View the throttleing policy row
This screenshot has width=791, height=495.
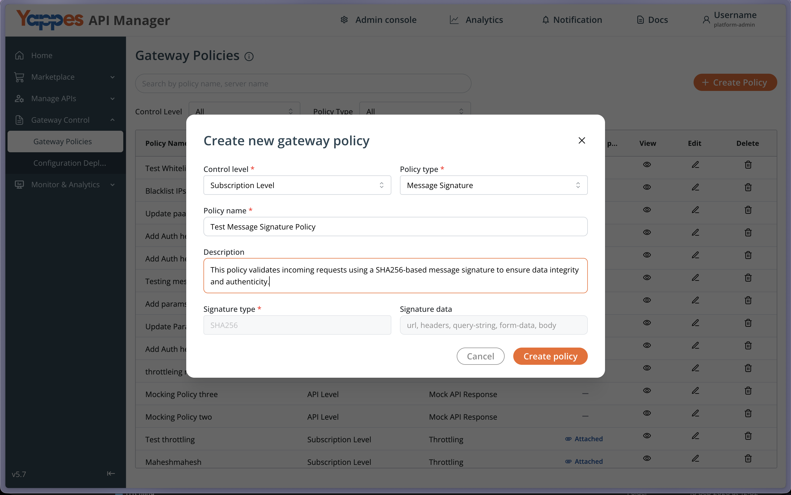[x=647, y=368]
